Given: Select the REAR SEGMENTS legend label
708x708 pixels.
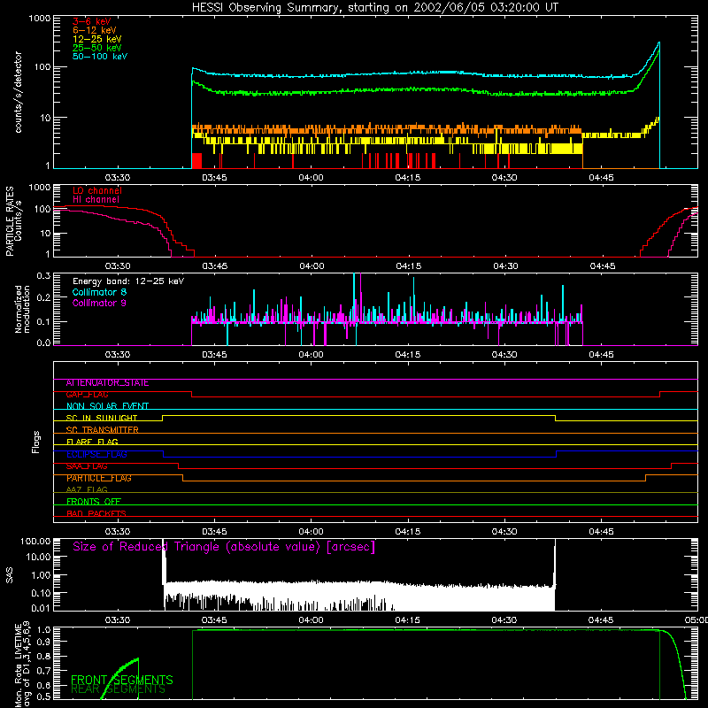Looking at the screenshot, I should coord(119,689).
